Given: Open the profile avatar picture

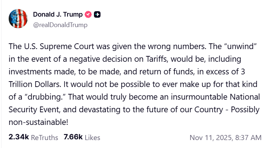Looking at the screenshot, I should pyautogui.click(x=18, y=19).
